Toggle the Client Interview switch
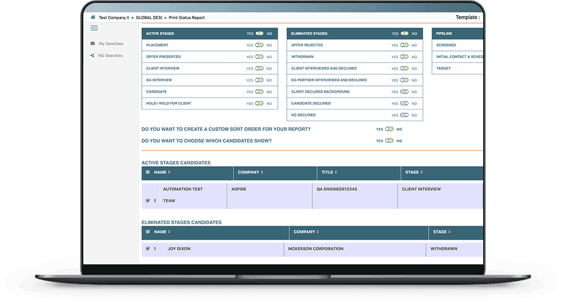The image size is (571, 302). pos(259,68)
